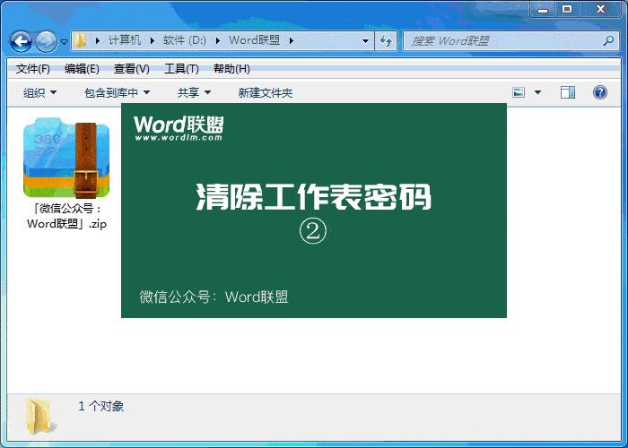Toggle the preview pane icon
Screen dimensions: 628x448
[568, 92]
